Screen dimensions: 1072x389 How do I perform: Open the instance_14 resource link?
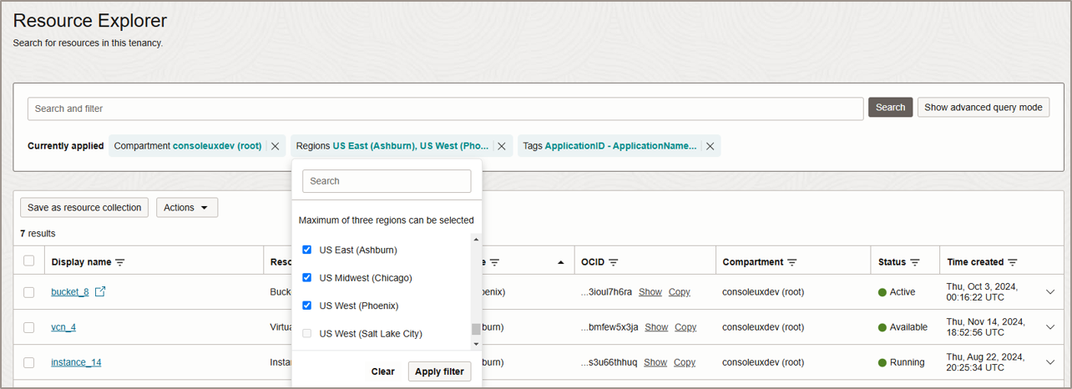[76, 362]
